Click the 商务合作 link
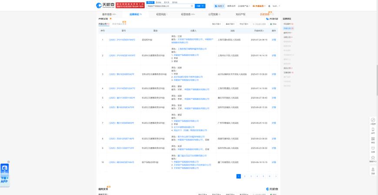Screen dimensions: 378x195 tap(231, 6)
